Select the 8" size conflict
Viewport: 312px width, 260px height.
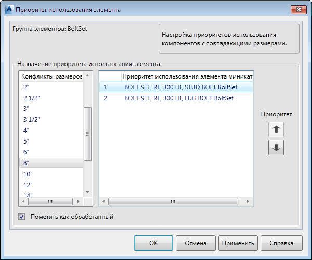pos(51,163)
